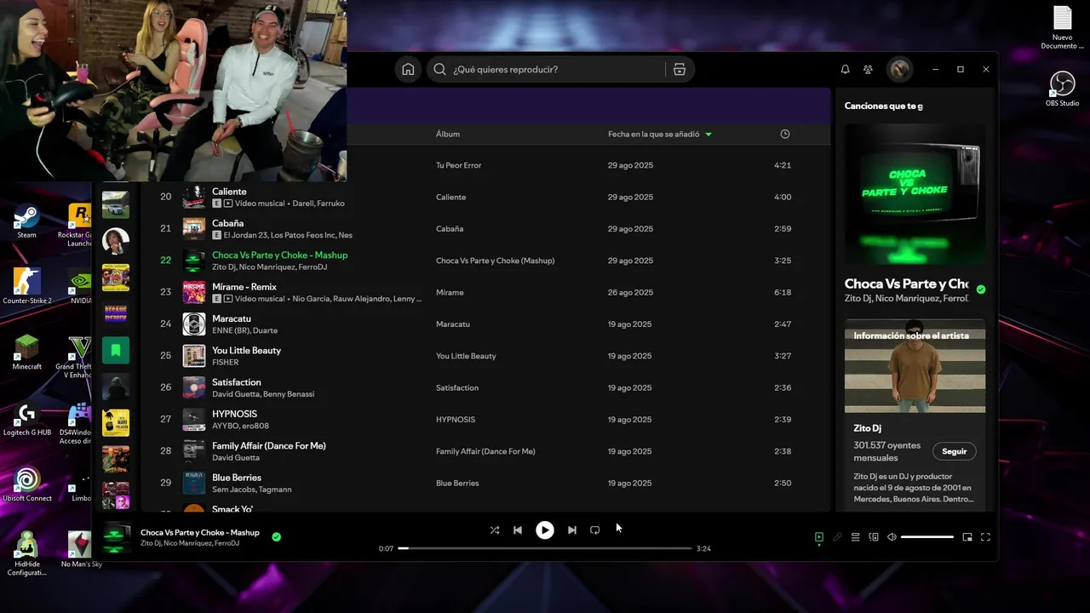Skip to next track
1090x613 pixels.
click(572, 530)
